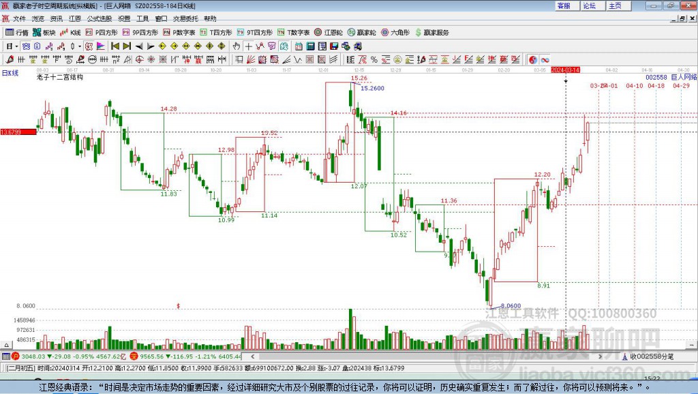The image size is (698, 394).
Task: Click the zigzag wave line icon
Action: point(298,60)
